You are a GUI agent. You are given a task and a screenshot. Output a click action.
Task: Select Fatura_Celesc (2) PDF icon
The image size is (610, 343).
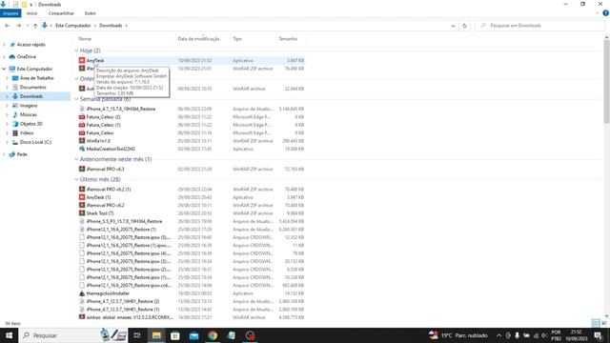point(82,117)
